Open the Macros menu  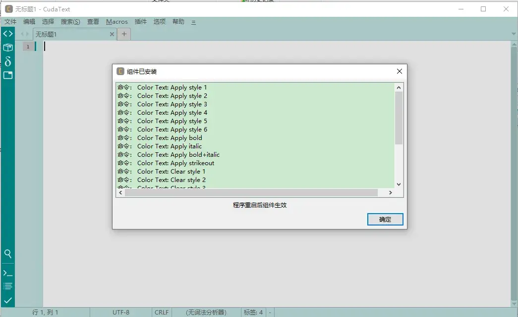point(116,22)
